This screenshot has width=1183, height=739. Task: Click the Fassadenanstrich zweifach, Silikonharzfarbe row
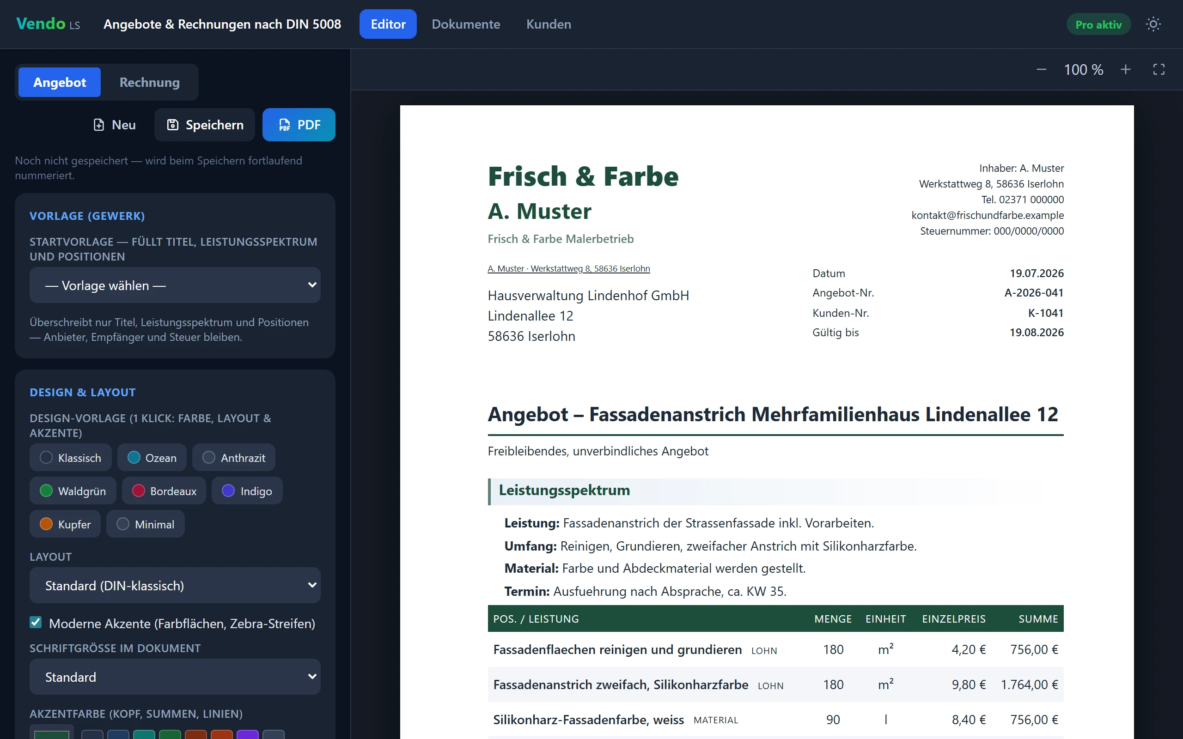776,684
